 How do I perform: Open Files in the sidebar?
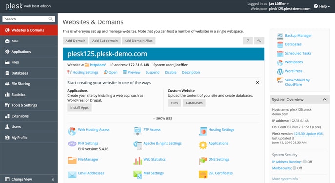point(29,62)
